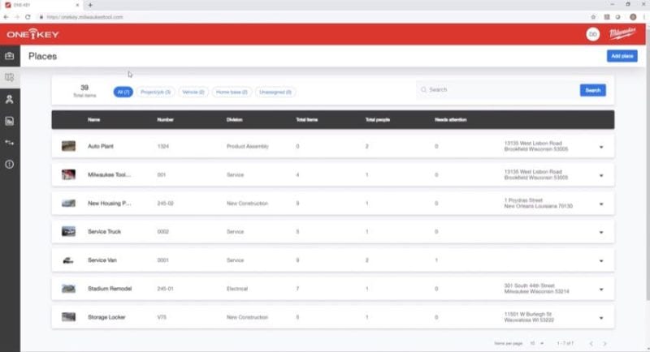
Task: Bookmark page with the star icon
Action: pos(593,16)
